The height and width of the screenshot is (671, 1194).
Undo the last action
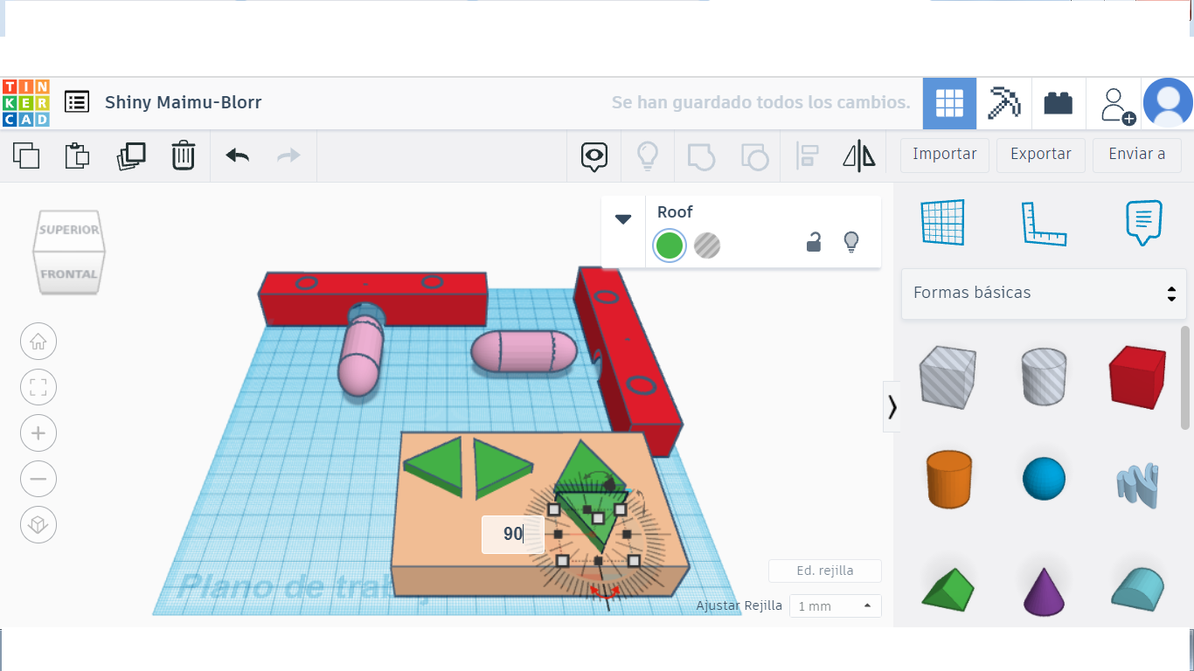[x=237, y=156]
